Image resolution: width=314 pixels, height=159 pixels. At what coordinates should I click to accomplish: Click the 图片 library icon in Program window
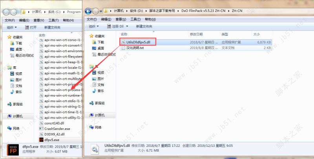(x=12, y=80)
